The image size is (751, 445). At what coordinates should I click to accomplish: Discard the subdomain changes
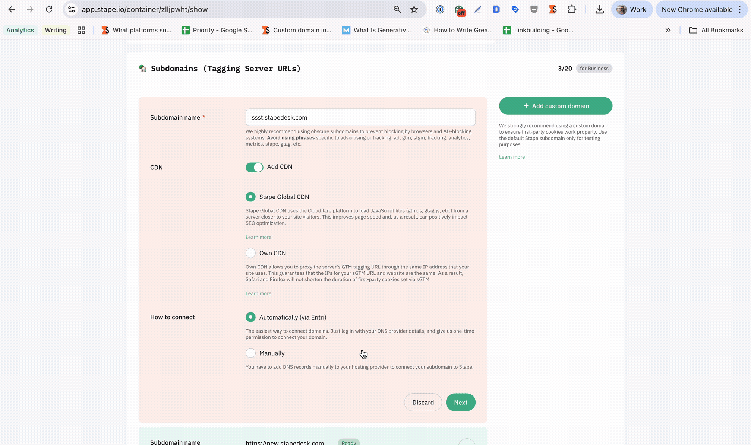(423, 402)
